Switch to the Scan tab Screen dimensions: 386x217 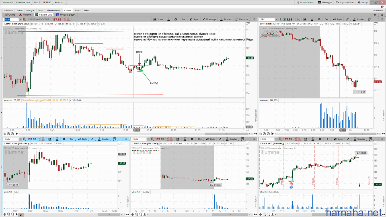41,10
